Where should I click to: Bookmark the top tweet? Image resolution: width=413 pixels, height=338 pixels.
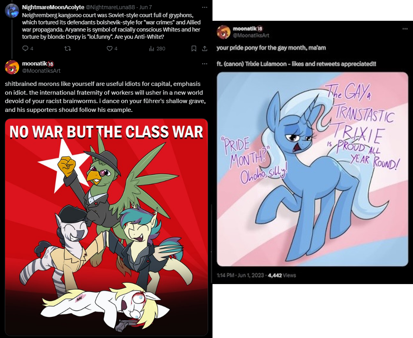point(194,48)
